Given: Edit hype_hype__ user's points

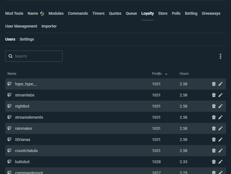Looking at the screenshot, I should pyautogui.click(x=220, y=84).
